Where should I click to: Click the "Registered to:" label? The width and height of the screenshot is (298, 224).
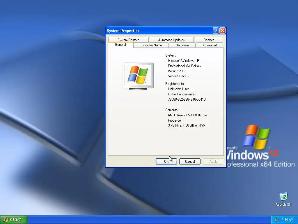[175, 84]
